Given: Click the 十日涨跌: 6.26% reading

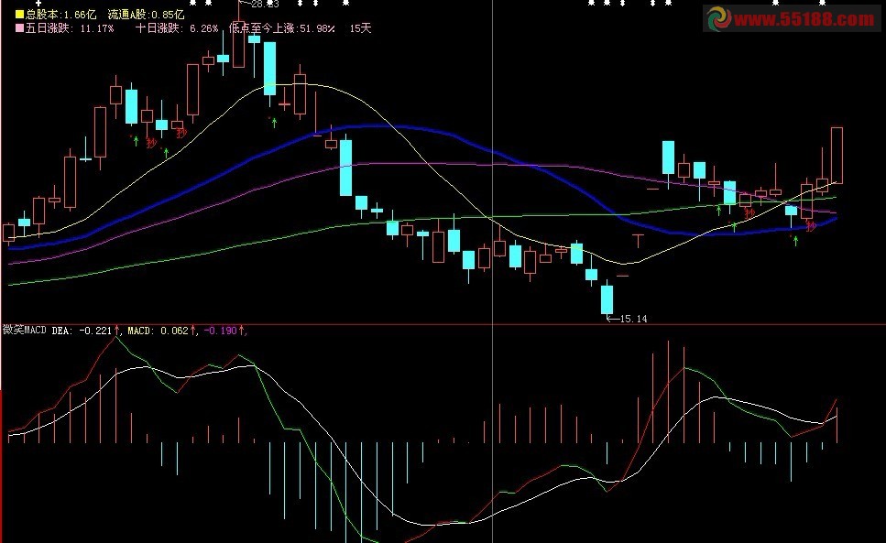Looking at the screenshot, I should [177, 28].
